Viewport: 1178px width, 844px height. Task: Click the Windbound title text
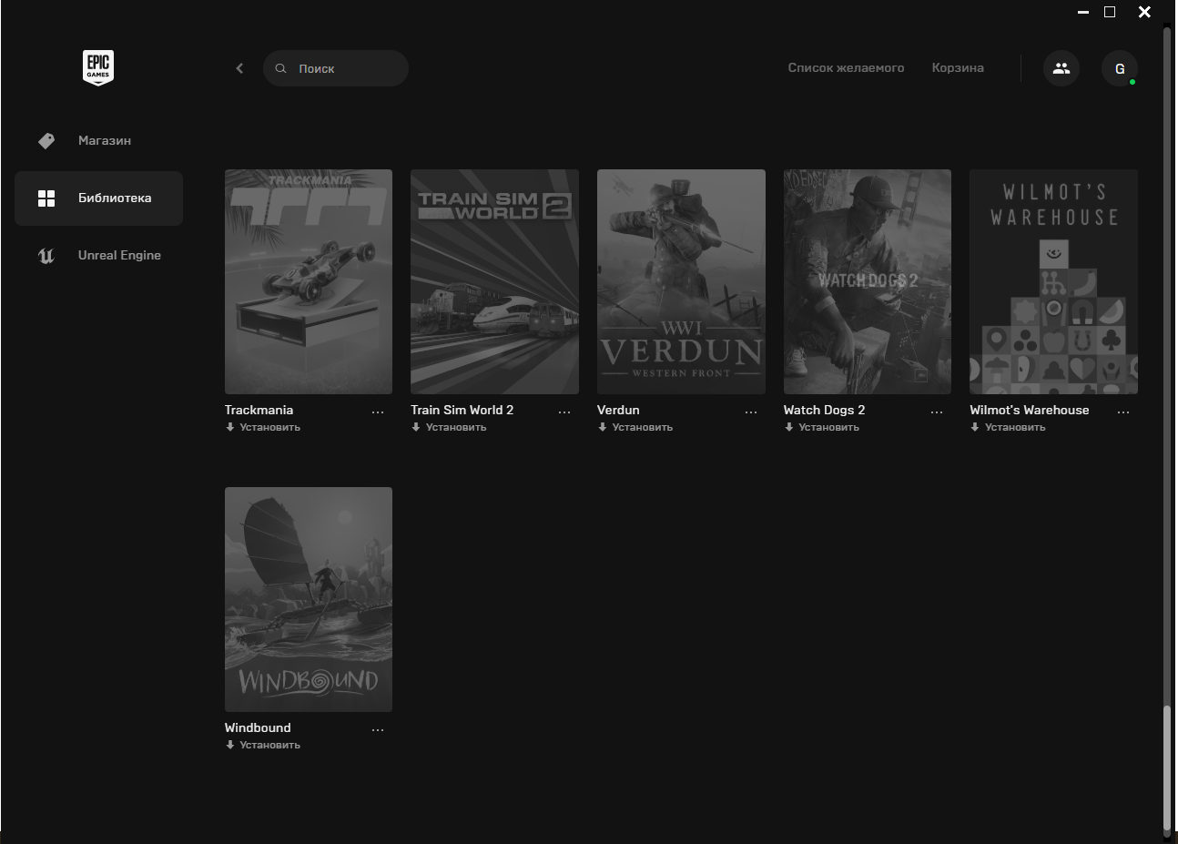[258, 727]
